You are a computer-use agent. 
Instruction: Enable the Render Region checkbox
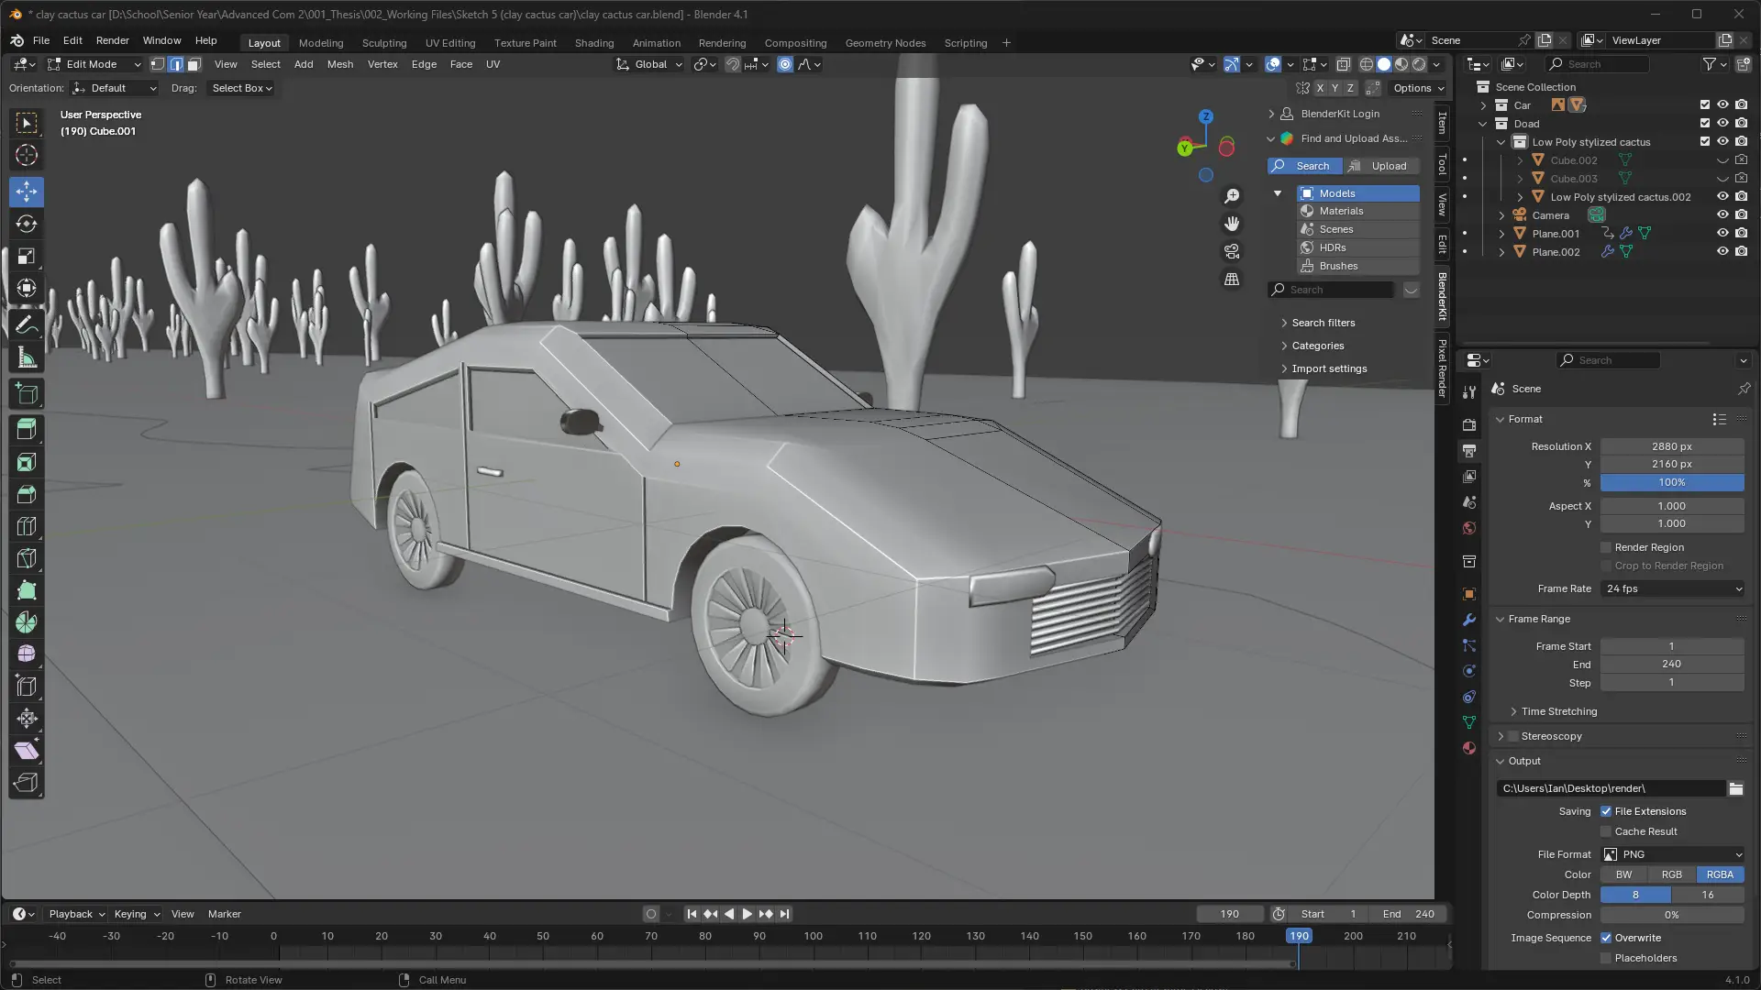click(x=1606, y=547)
